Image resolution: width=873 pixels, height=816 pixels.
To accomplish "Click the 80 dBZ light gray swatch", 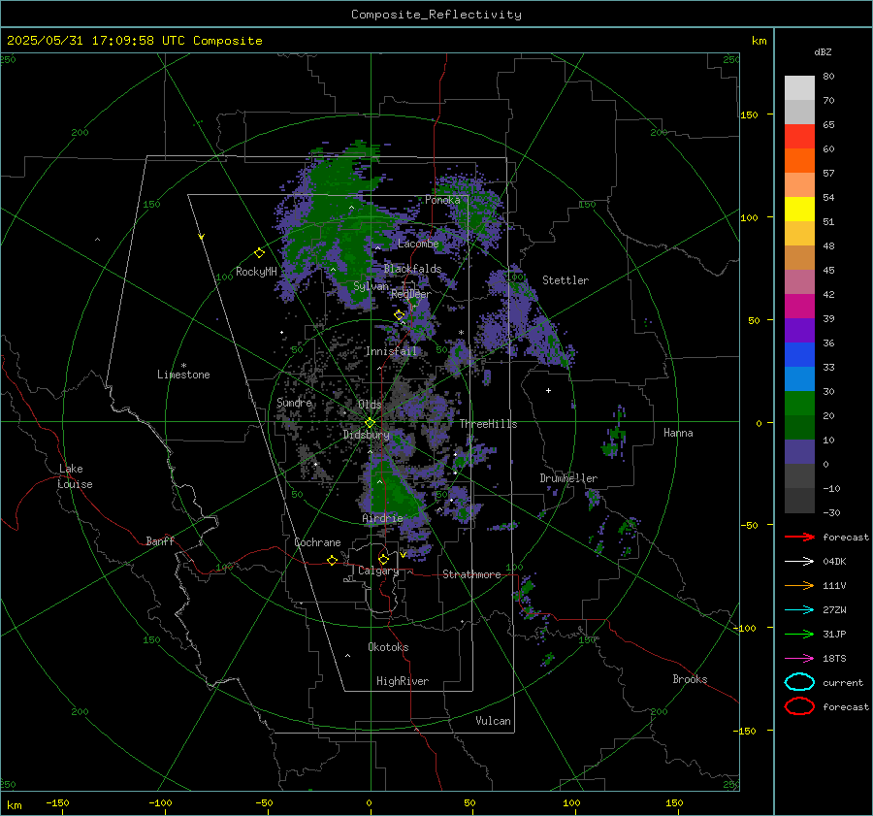I will (799, 88).
